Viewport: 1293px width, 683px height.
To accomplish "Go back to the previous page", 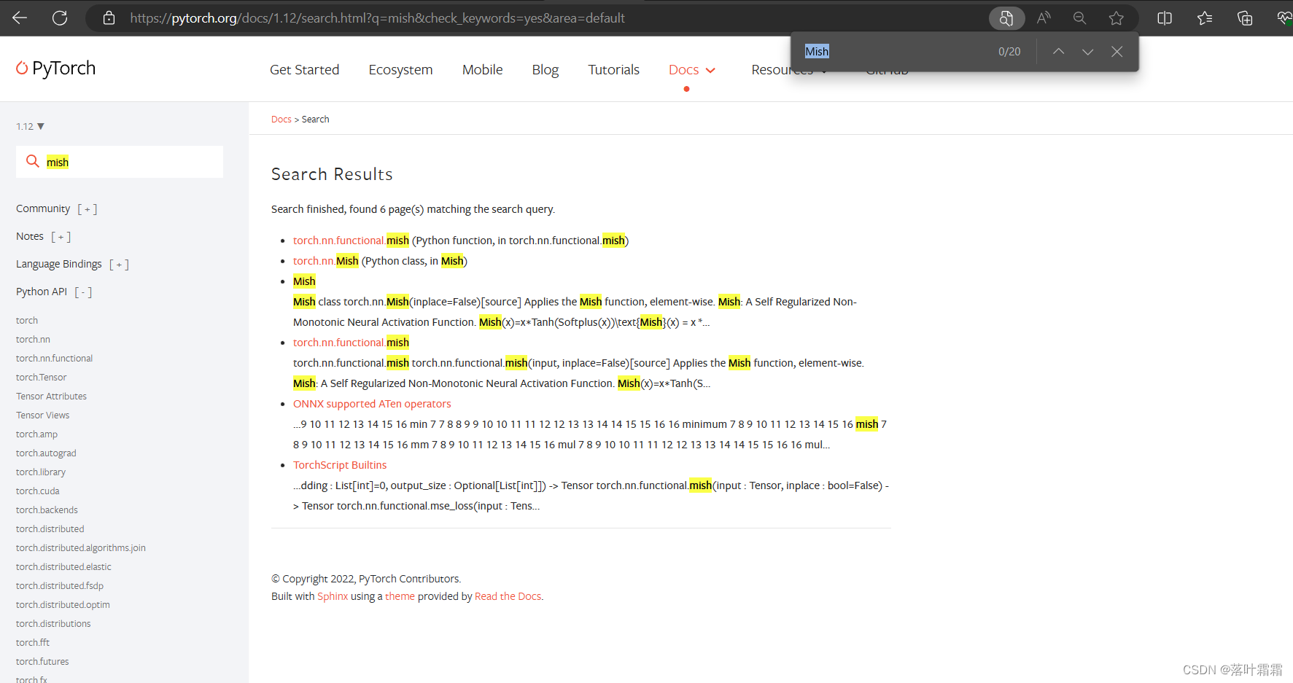I will click(19, 18).
